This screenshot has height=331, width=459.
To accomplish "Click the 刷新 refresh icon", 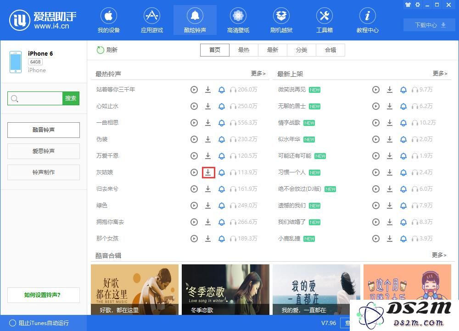I will [x=101, y=50].
